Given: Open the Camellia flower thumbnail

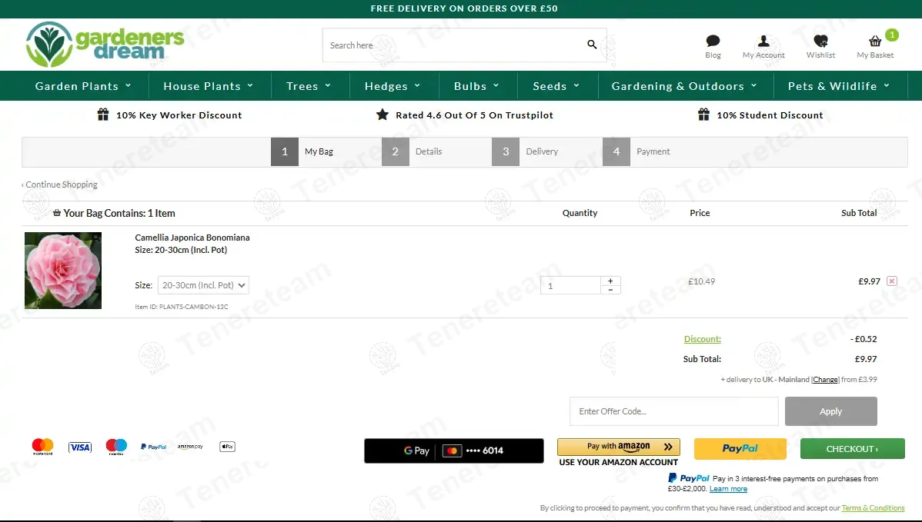Looking at the screenshot, I should [x=63, y=270].
